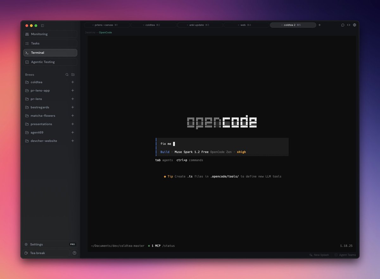The width and height of the screenshot is (380, 279).
Task: Open the globe browser icon
Action: (355, 25)
